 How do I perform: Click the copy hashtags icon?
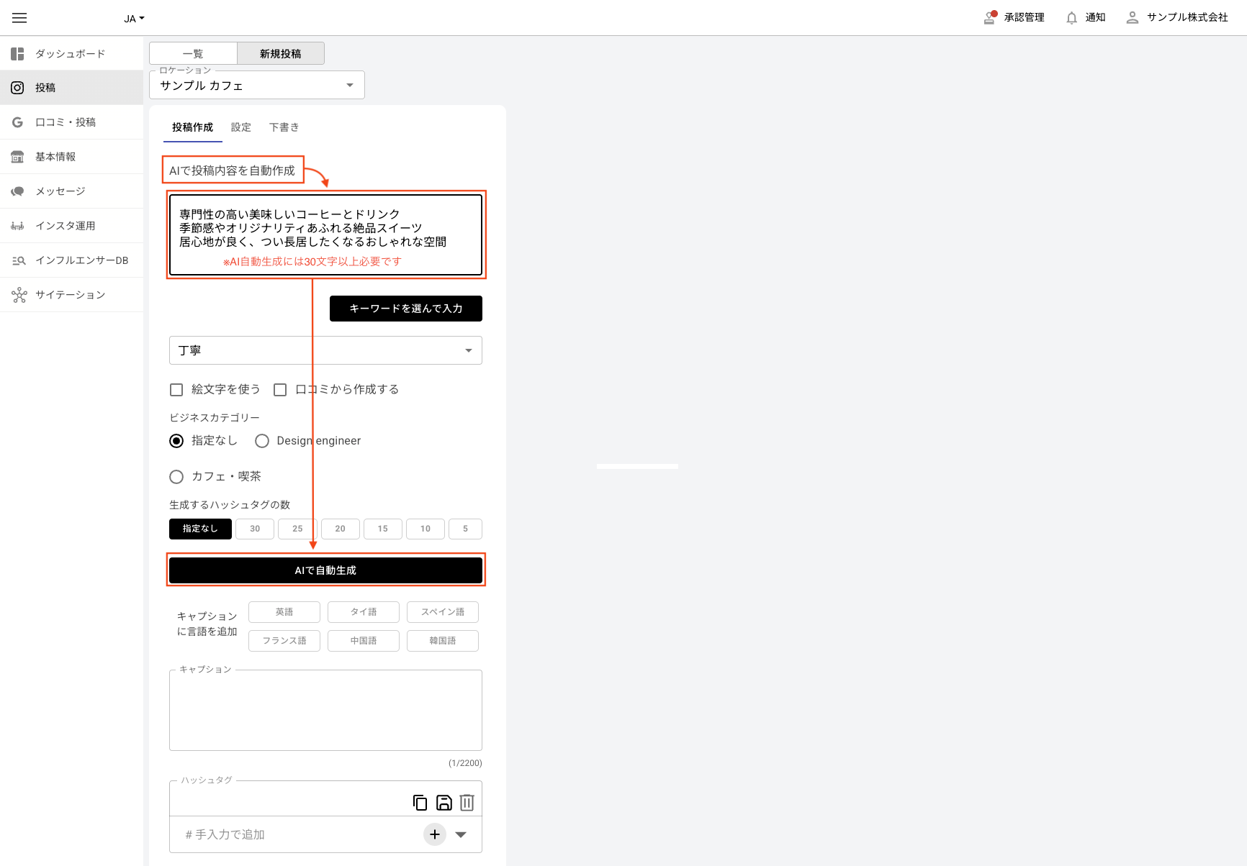[420, 802]
